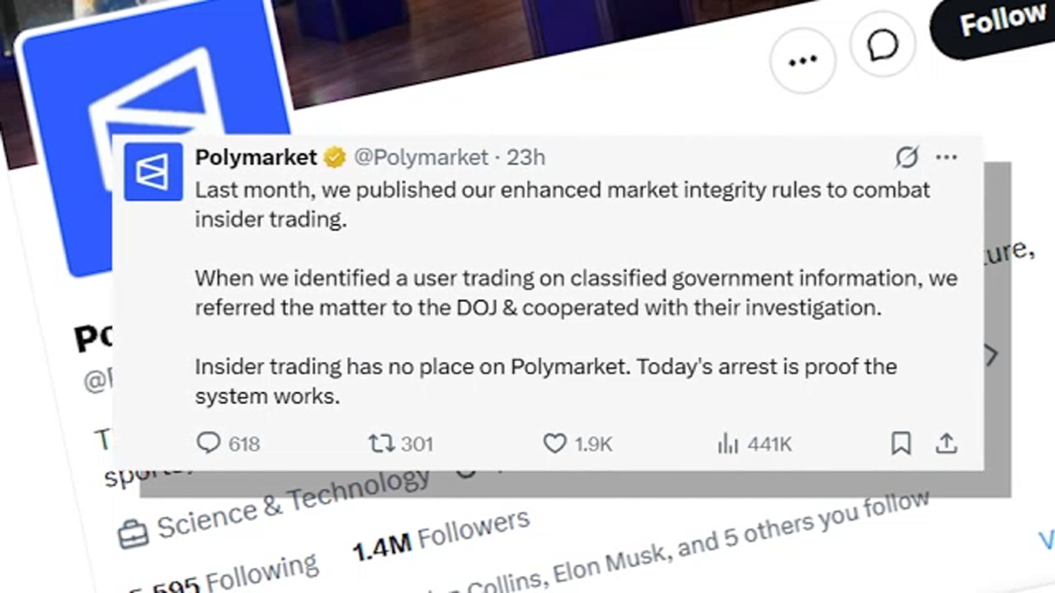The height and width of the screenshot is (593, 1055).
Task: Repost the Polymarket tweet
Action: click(381, 443)
